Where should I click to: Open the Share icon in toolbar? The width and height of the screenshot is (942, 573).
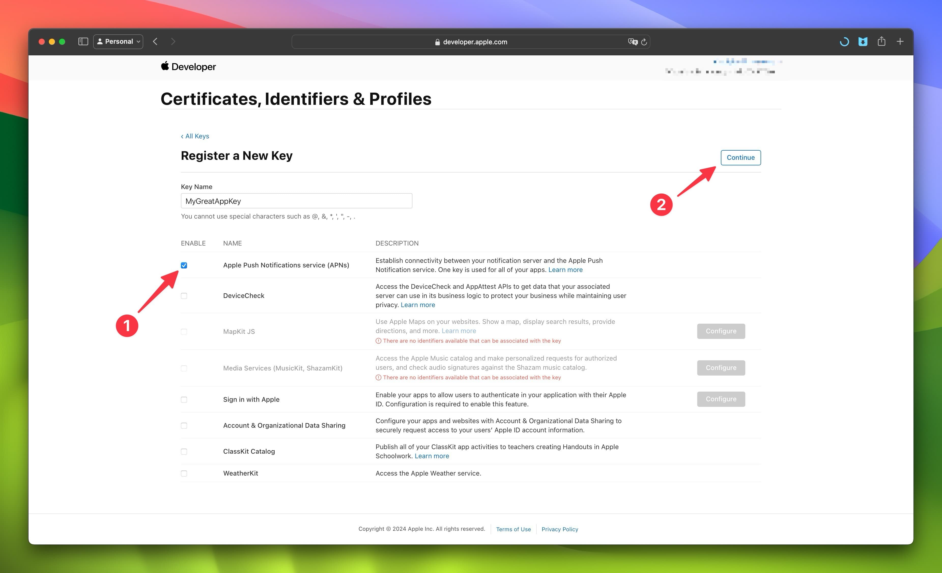(x=882, y=41)
